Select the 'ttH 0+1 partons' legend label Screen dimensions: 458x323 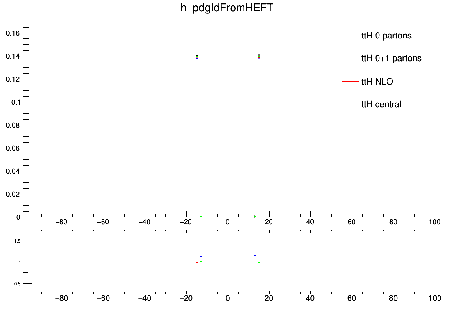pos(392,59)
